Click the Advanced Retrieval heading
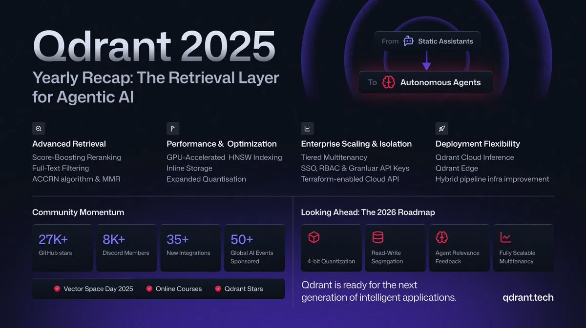Viewport: 586px width, 328px height. (x=69, y=144)
